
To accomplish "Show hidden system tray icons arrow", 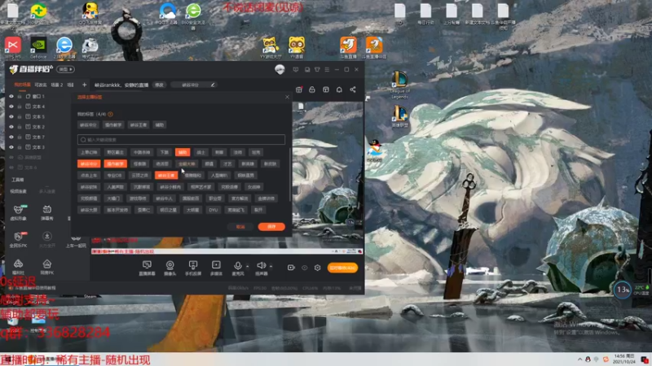I will (x=579, y=359).
